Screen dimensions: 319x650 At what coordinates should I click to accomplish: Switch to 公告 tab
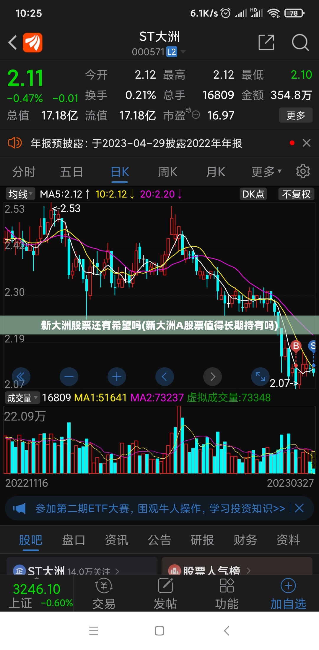point(159,540)
